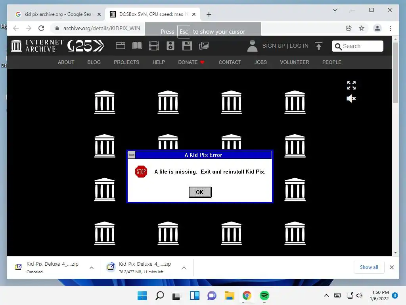Close the Google Search tab

tap(99, 15)
